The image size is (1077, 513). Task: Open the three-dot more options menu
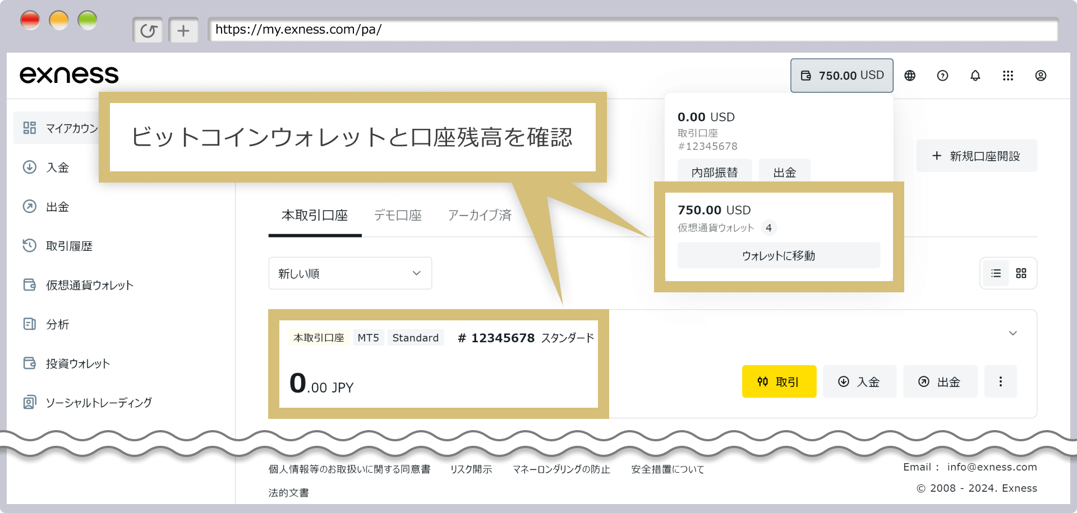(x=1001, y=381)
